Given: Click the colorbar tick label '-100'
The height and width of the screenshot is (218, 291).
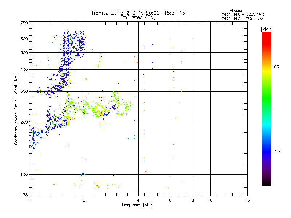Looking at the screenshot, I should tap(277, 152).
